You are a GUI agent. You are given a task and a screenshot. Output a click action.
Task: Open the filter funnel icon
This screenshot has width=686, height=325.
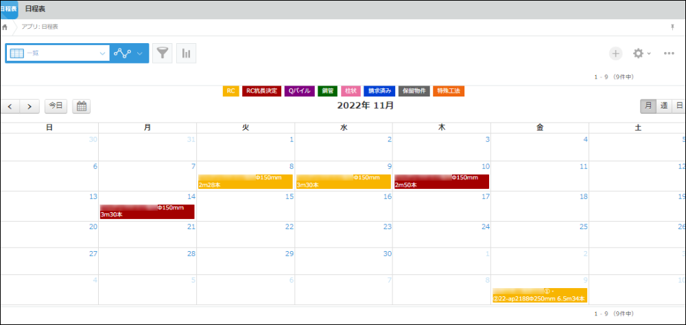[x=162, y=53]
